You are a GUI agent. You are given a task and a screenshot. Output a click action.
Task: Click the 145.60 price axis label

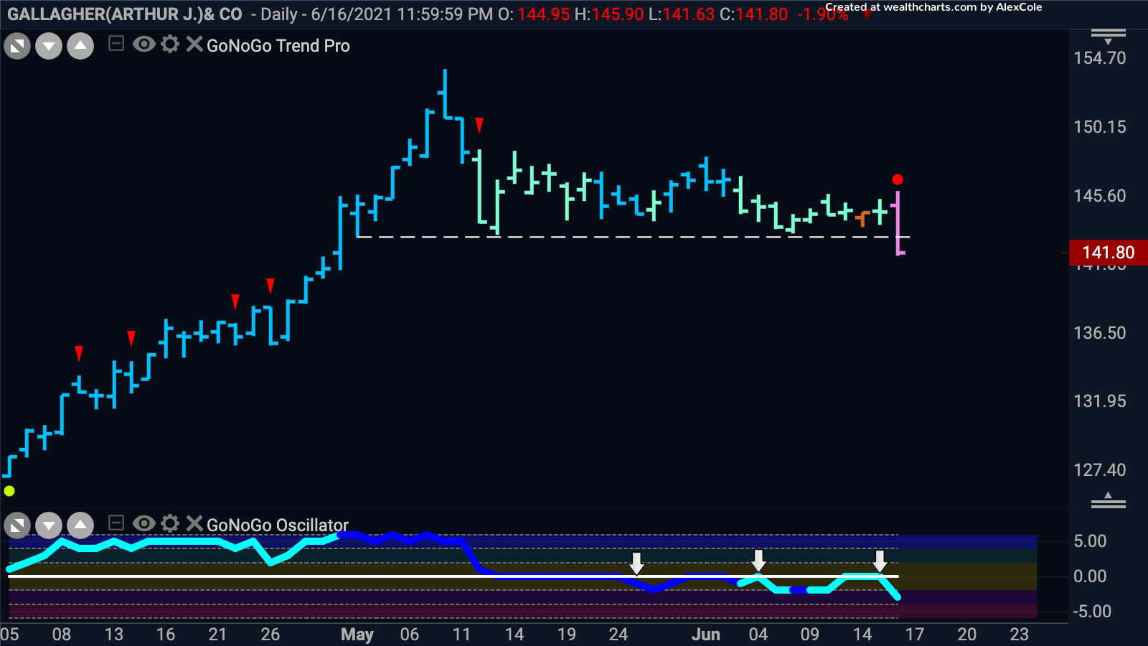pyautogui.click(x=1100, y=196)
